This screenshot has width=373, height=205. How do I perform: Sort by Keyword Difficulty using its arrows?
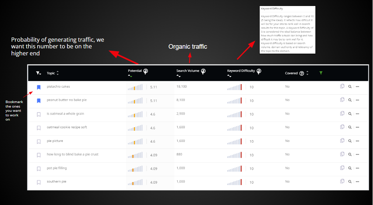[x=229, y=76]
